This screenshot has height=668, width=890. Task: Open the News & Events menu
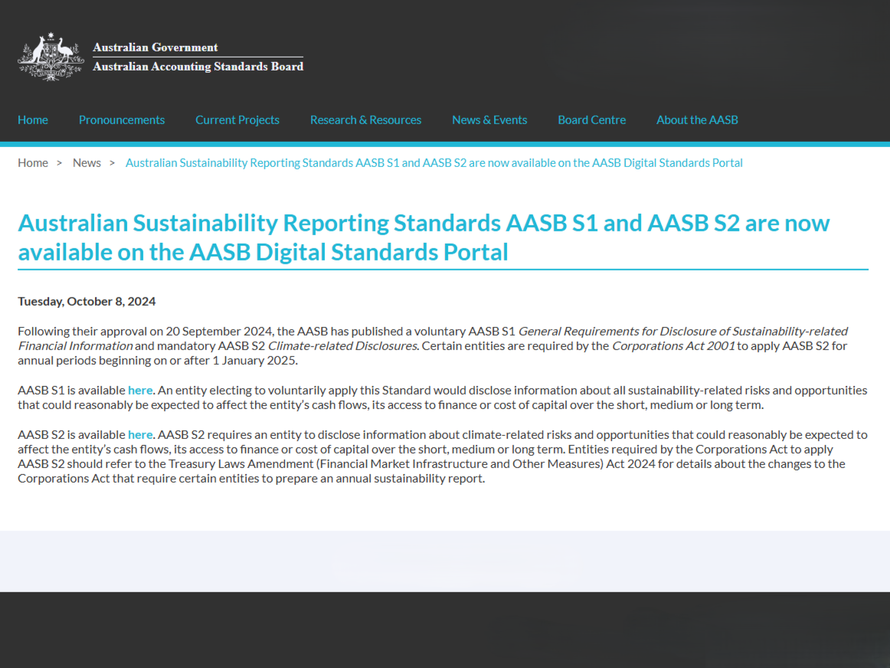pyautogui.click(x=489, y=120)
